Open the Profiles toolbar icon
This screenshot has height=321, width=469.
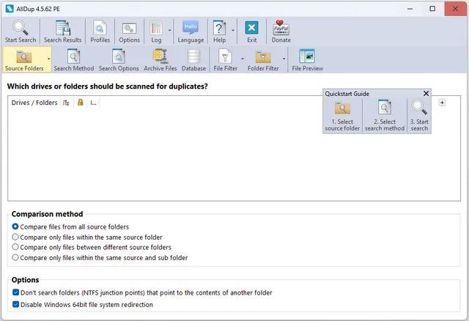point(100,28)
